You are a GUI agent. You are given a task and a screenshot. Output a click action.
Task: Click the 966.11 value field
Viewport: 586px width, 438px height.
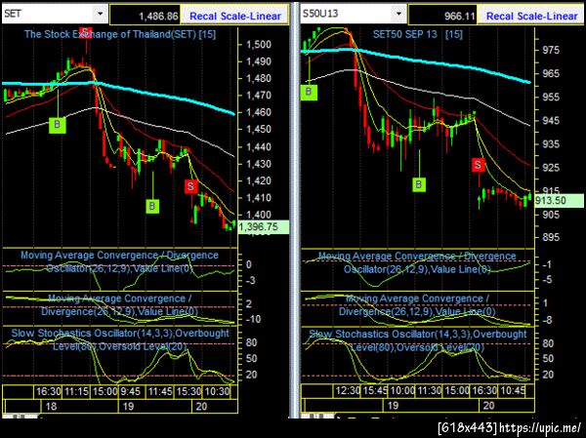tap(442, 16)
